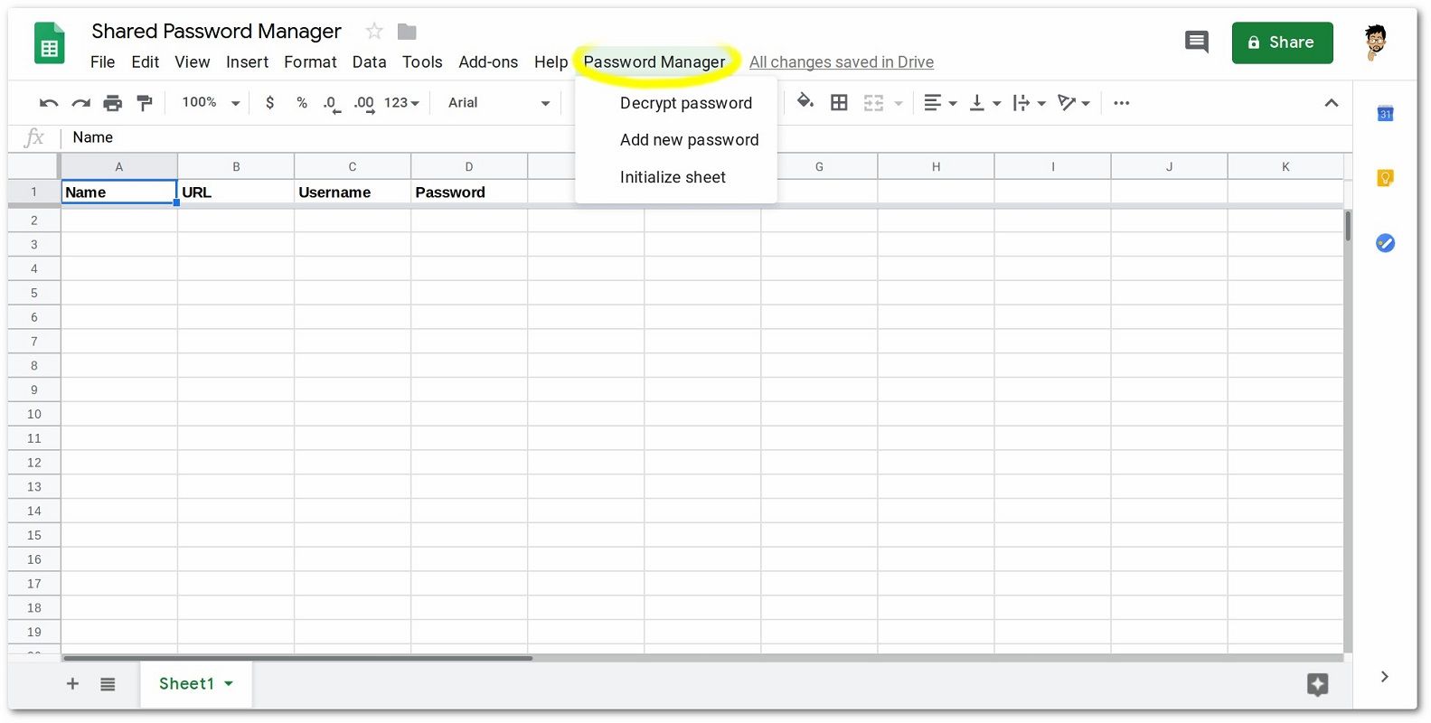The width and height of the screenshot is (1431, 723).
Task: Click the Shared Password Manager title
Action: [x=216, y=32]
